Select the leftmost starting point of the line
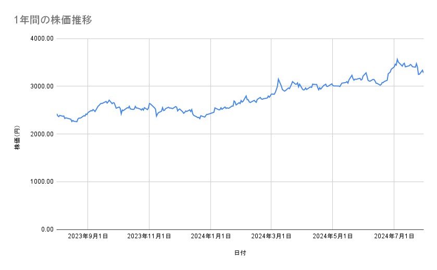 pyautogui.click(x=57, y=114)
